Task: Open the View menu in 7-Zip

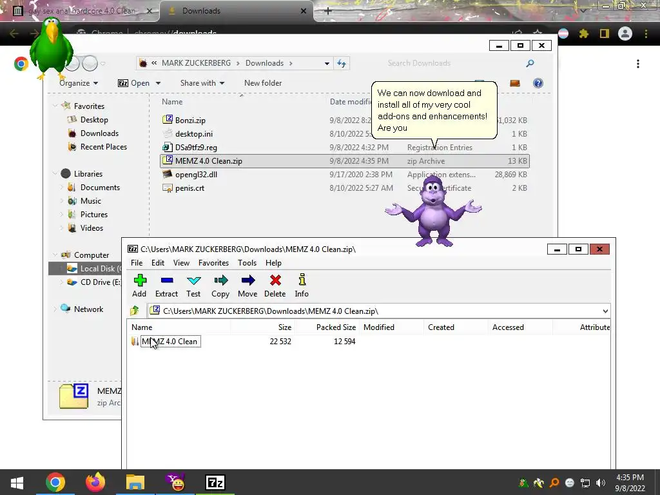Action: [x=181, y=263]
